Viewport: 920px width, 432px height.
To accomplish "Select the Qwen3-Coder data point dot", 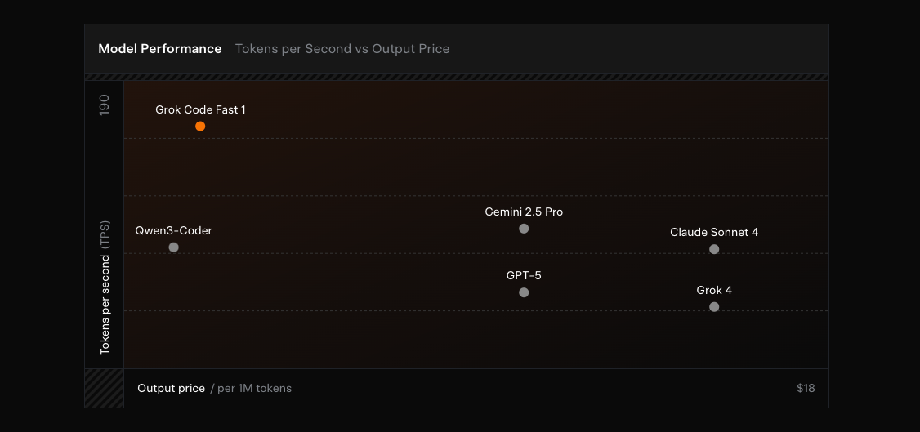I will [173, 247].
